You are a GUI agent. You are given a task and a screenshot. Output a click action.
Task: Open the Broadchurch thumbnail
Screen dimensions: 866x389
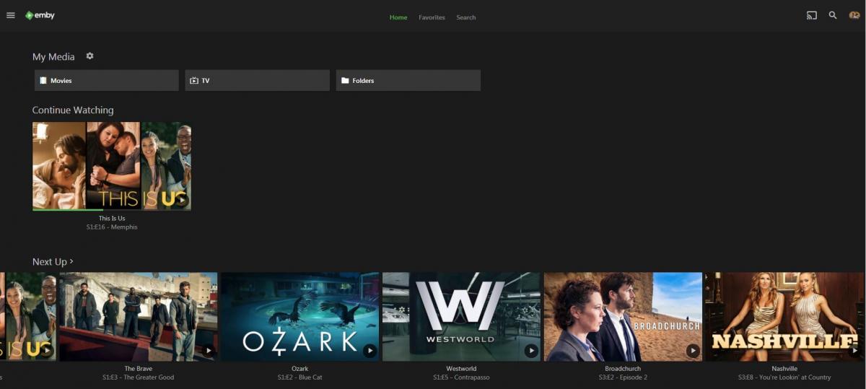click(623, 317)
